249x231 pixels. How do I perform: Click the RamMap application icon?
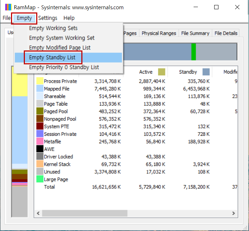[x=8, y=7]
